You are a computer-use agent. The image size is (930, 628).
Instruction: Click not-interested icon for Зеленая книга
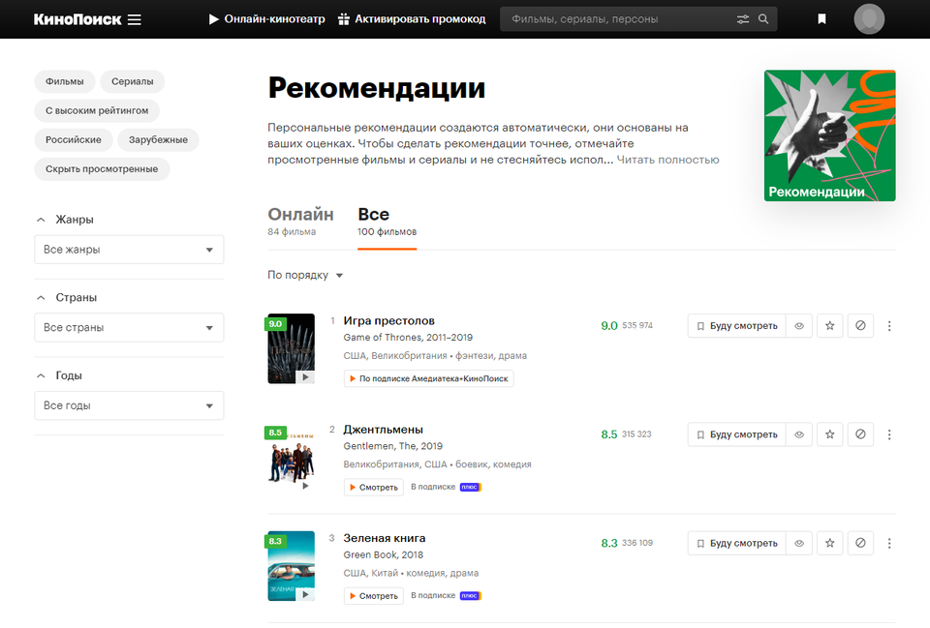tap(860, 543)
